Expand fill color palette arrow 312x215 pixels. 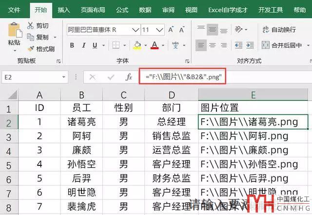point(146,45)
